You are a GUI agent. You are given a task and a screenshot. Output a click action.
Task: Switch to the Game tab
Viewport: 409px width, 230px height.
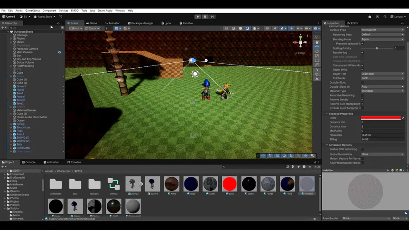pos(91,23)
